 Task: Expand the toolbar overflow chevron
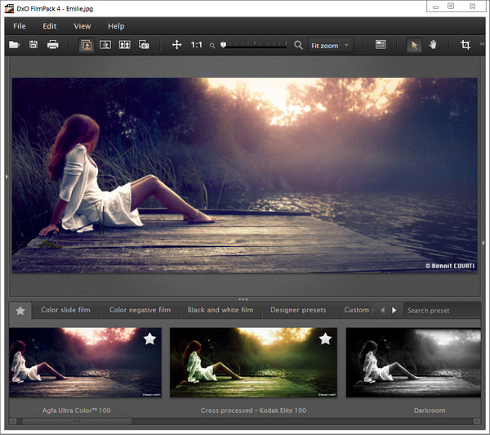482,44
